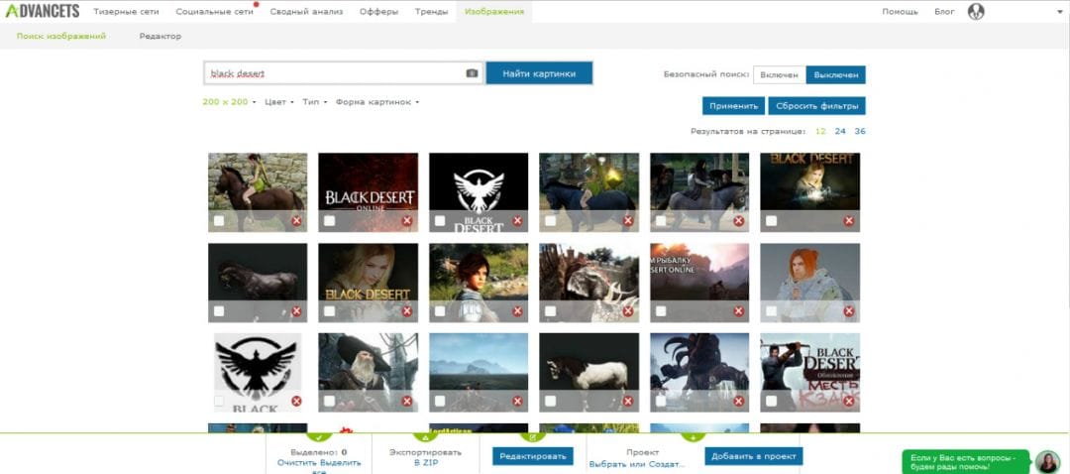The height and width of the screenshot is (474, 1070).
Task: Expand the Цвет filter dropdown
Action: (x=279, y=102)
